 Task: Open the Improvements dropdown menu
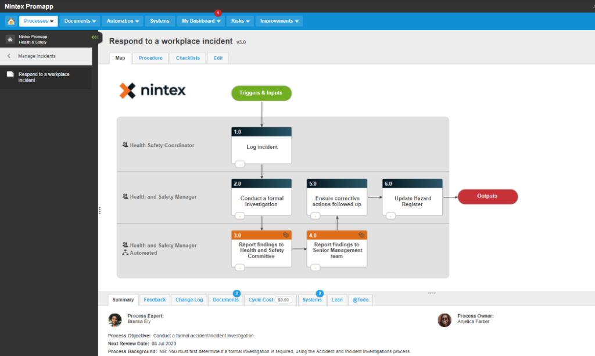(x=279, y=21)
